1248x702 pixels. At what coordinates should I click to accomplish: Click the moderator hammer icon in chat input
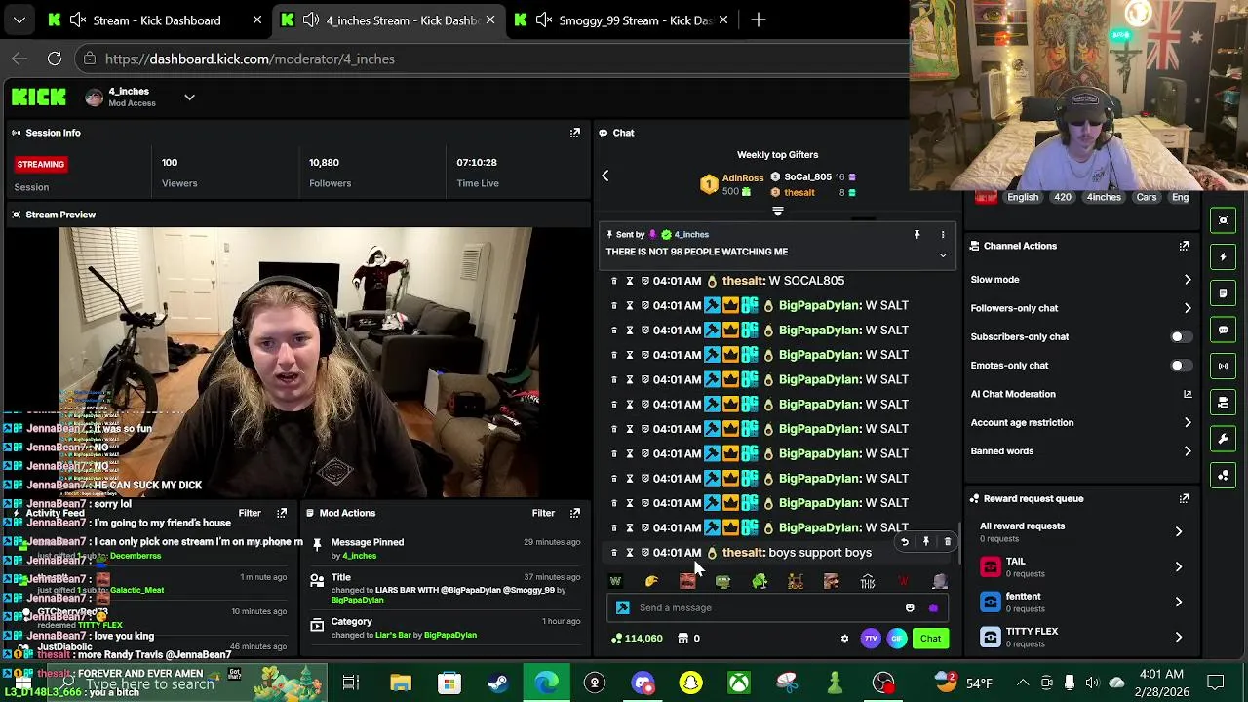[x=623, y=607]
